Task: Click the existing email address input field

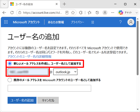Action: [x=49, y=88]
